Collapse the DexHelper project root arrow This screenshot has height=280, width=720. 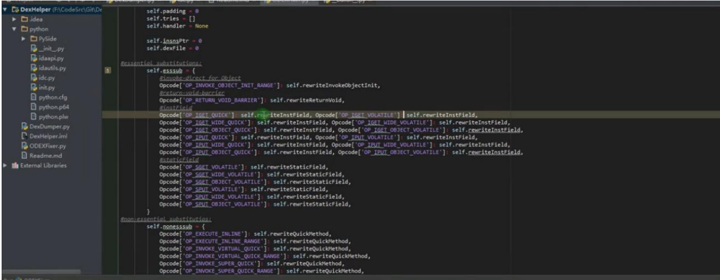coord(5,11)
